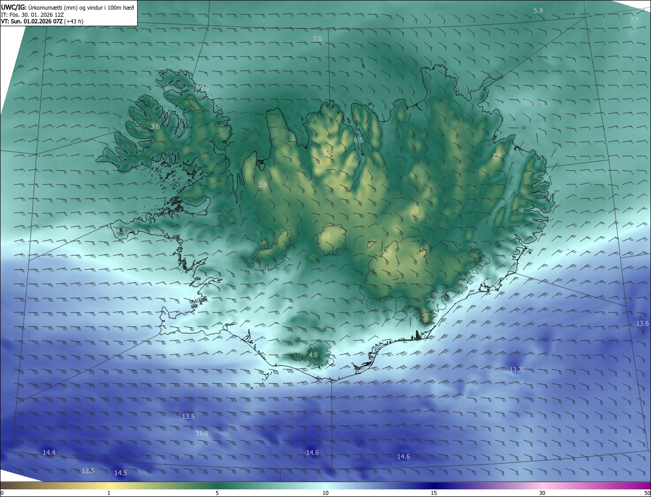Click the '7.7' value label
Image resolution: width=651 pixels, height=497 pixels.
[x=634, y=20]
